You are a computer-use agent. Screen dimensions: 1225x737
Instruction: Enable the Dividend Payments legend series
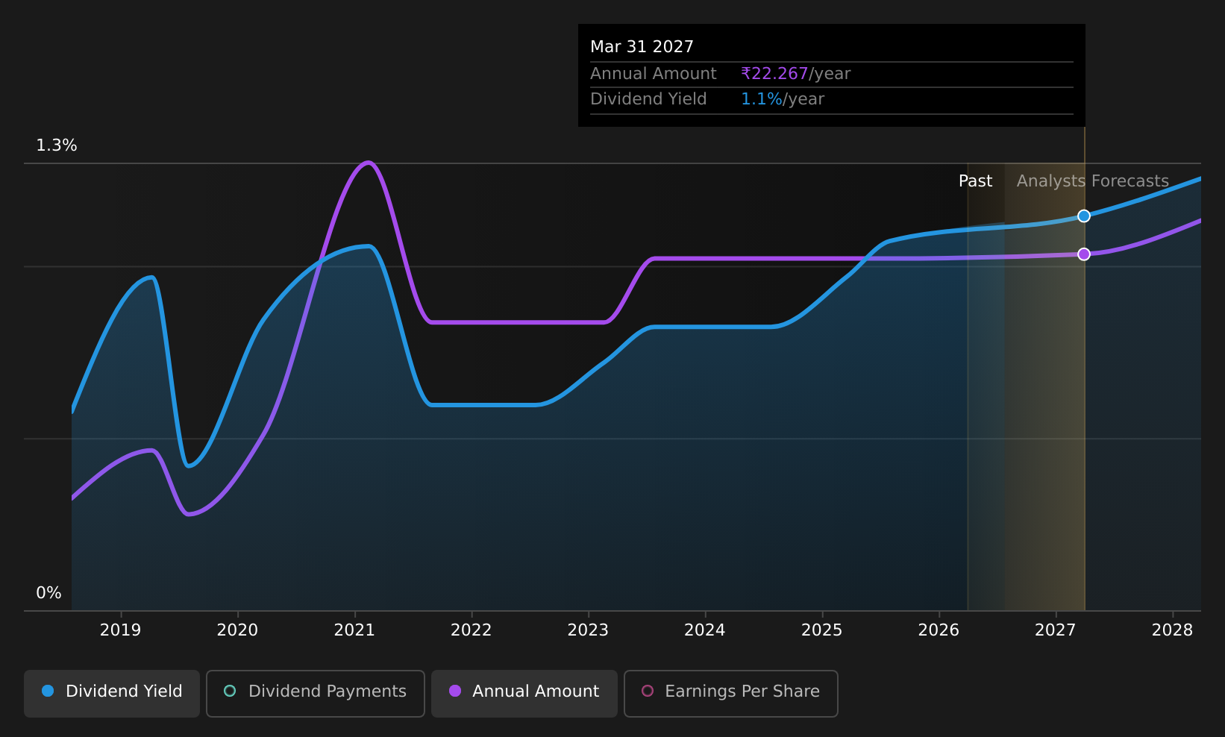(316, 693)
